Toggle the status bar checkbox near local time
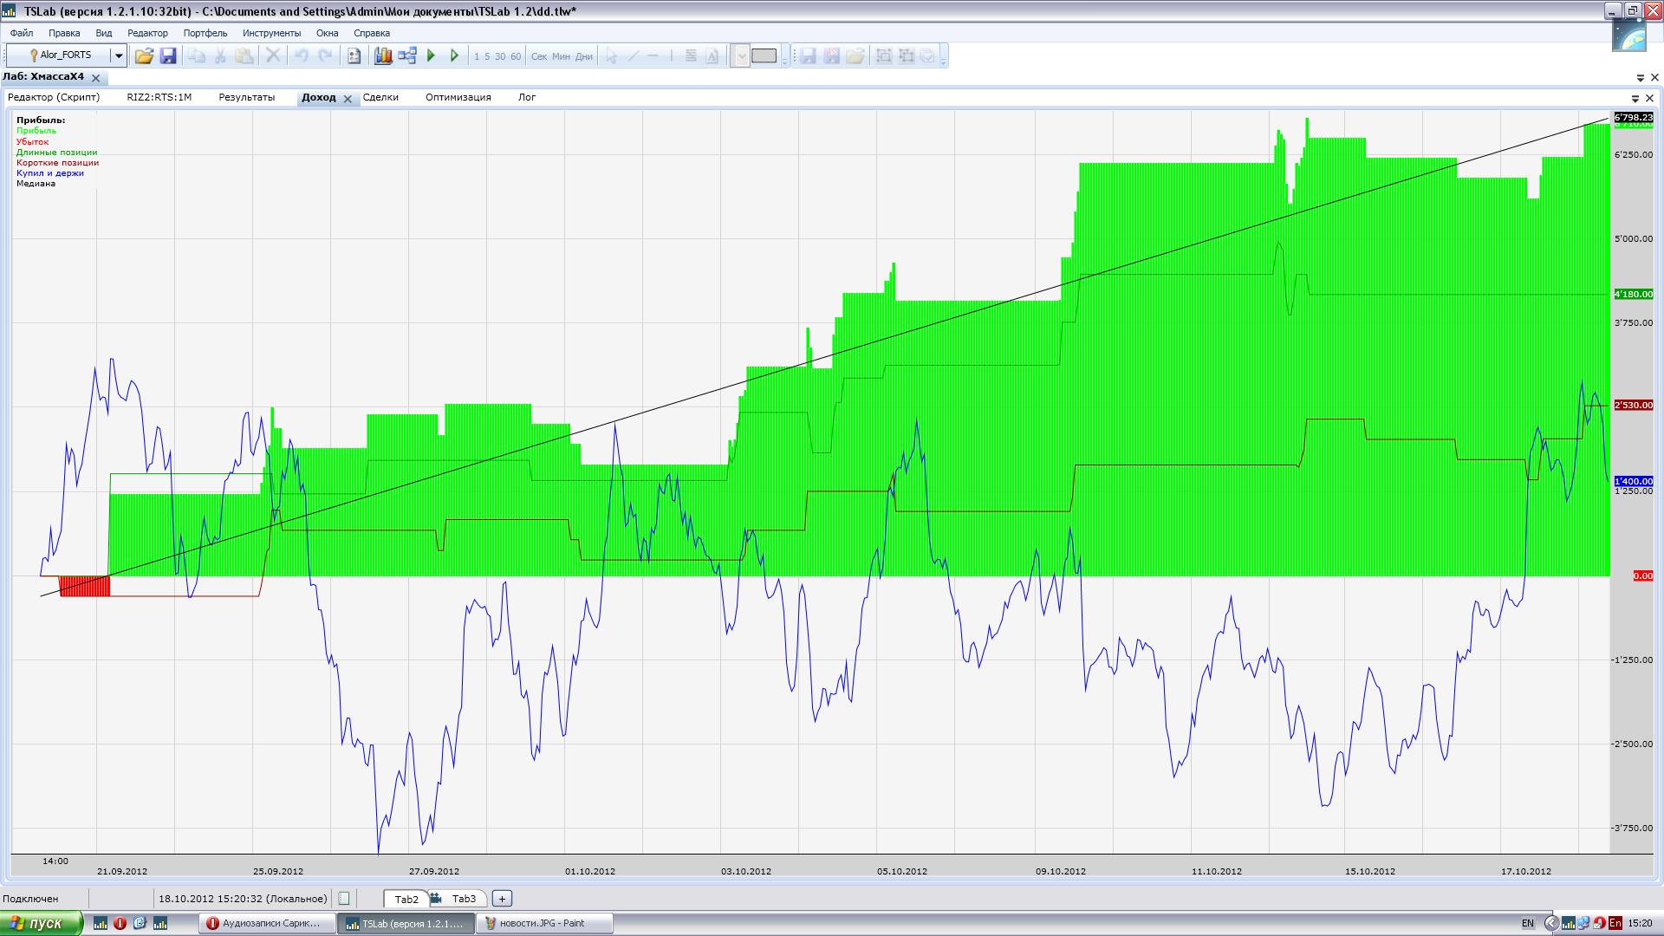1664x936 pixels. [x=344, y=899]
